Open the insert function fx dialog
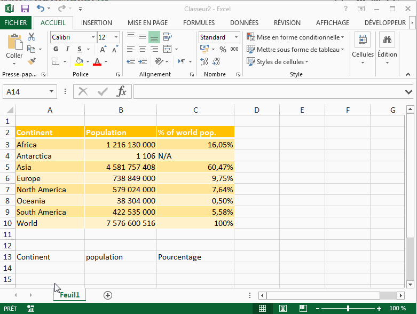Screen dimensions: 417x314 point(121,92)
